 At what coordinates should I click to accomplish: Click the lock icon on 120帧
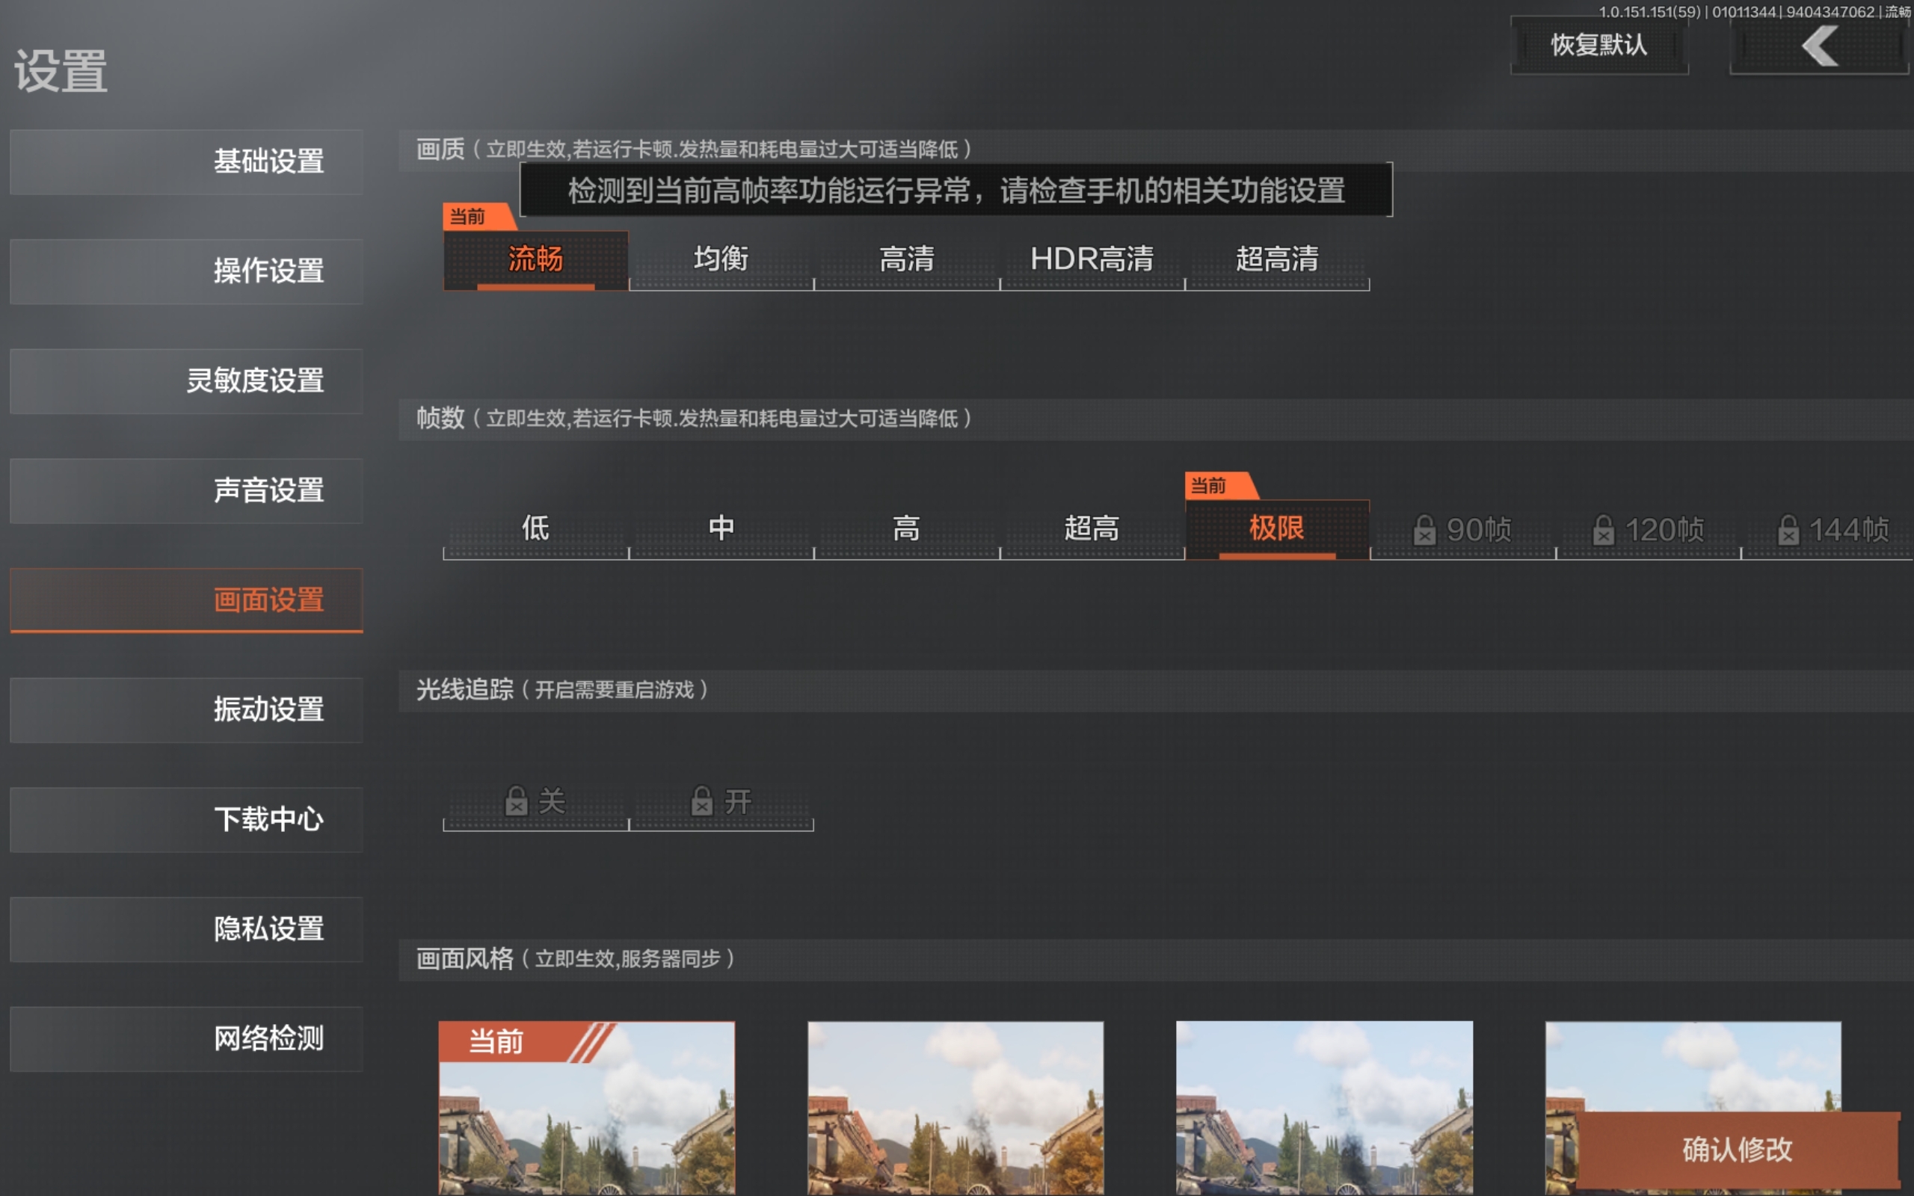click(1603, 530)
